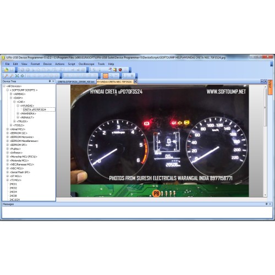Image resolution: width=275 pixels, height=275 pixels.
Task: Open the Device menu
Action: click(47, 64)
